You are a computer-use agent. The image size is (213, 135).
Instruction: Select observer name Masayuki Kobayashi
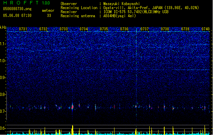pyautogui.click(x=122, y=4)
